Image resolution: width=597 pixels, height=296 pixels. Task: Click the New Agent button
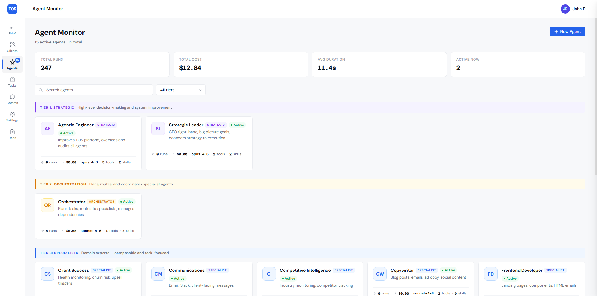[567, 32]
